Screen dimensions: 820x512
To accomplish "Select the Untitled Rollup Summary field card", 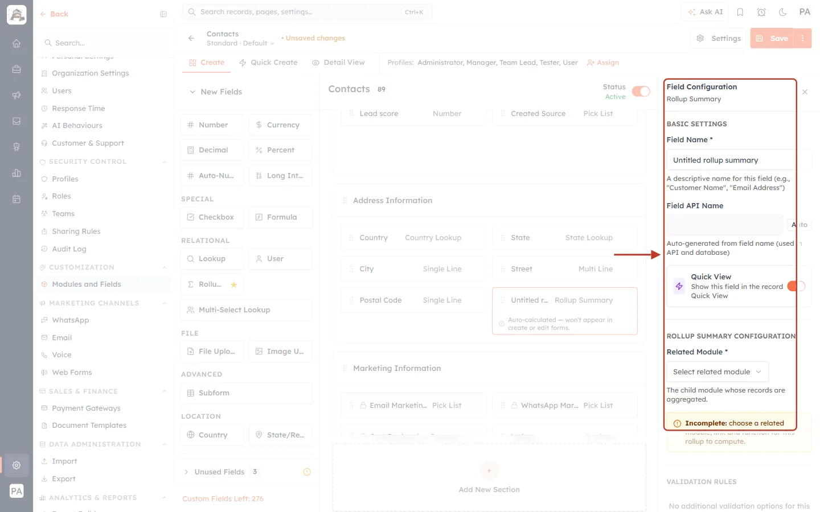I will point(565,311).
